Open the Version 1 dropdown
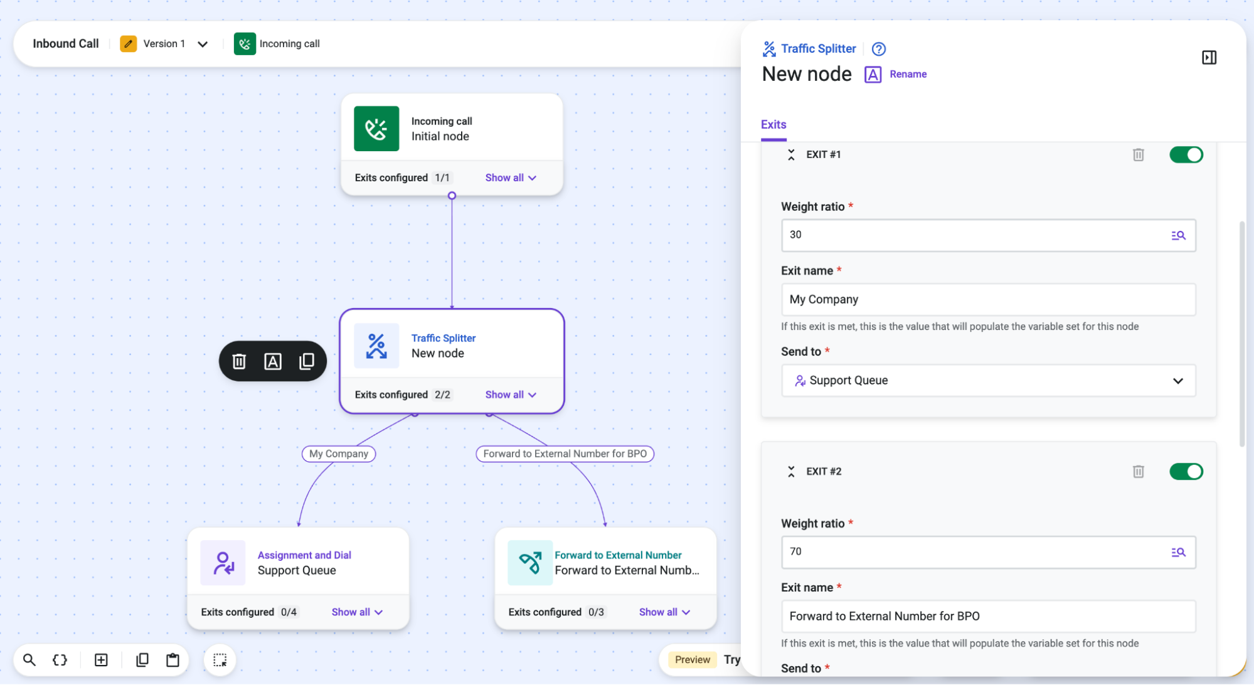1254x685 pixels. click(203, 44)
